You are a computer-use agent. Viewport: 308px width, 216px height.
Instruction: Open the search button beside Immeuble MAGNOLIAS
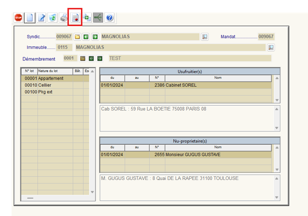pyautogui.click(x=271, y=47)
